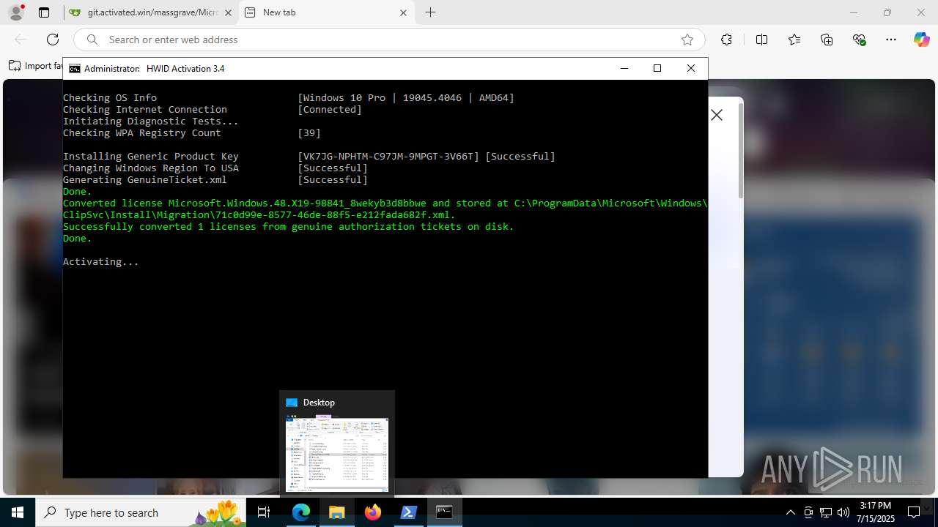Close the git.activated.win massgrave tab
The width and height of the screenshot is (938, 527).
click(229, 12)
